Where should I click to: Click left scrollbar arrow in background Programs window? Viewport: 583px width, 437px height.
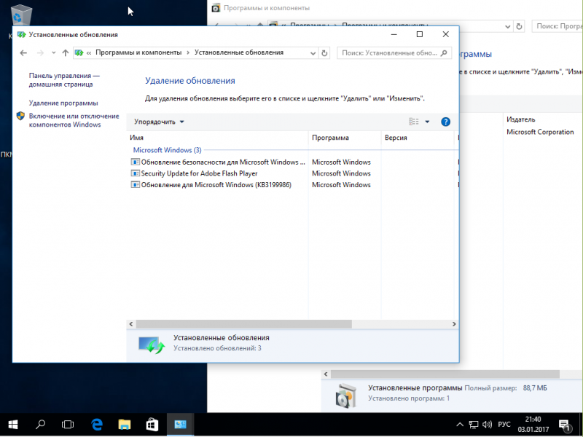pyautogui.click(x=326, y=374)
